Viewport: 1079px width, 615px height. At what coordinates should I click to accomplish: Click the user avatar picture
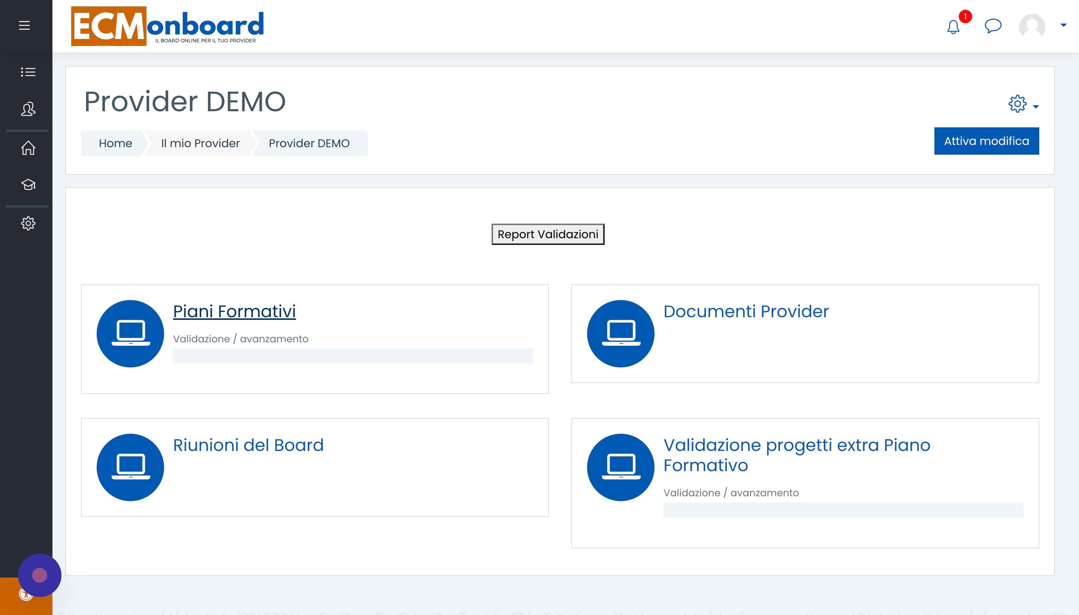1032,26
